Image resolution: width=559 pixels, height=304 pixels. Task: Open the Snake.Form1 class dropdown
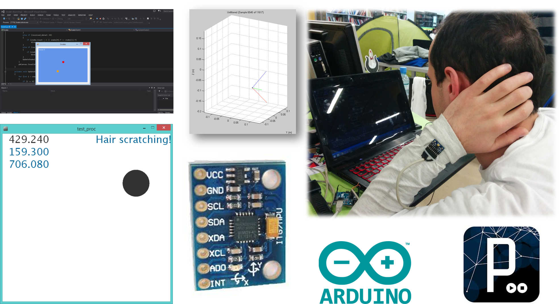[101, 30]
